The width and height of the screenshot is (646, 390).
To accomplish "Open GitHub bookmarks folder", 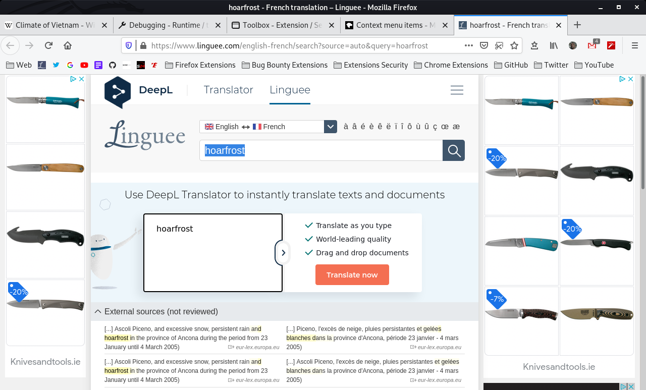I will (511, 65).
